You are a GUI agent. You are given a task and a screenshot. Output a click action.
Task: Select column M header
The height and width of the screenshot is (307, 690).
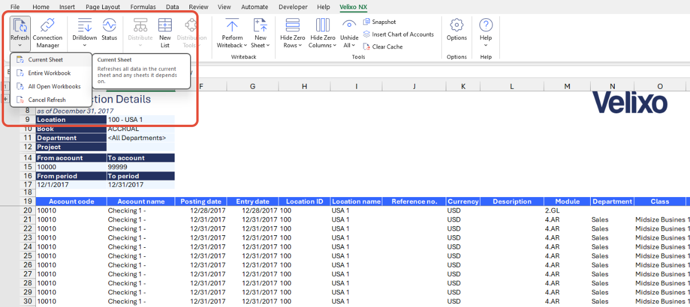coord(567,86)
